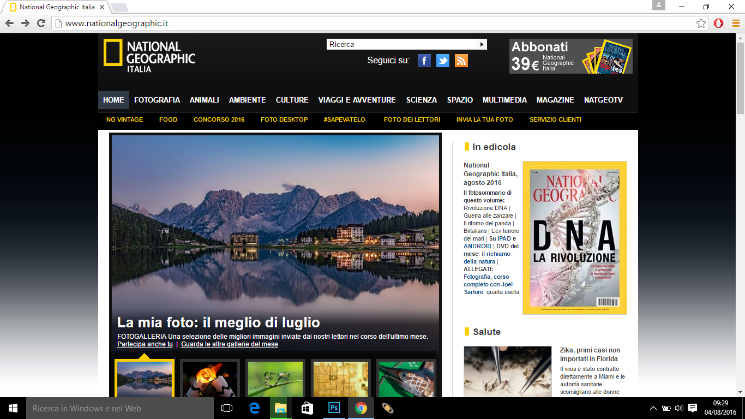Open National Geographic's Facebook page

424,61
